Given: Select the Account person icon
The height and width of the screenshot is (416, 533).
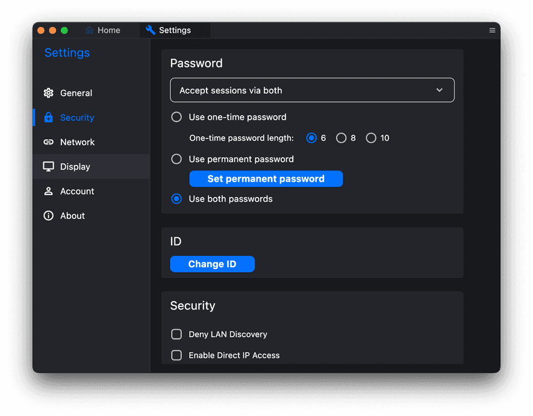Looking at the screenshot, I should coord(48,191).
